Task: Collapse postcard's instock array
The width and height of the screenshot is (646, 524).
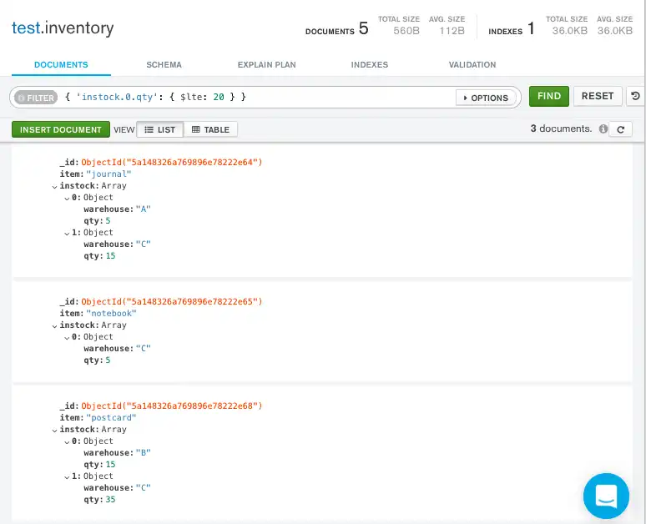Action: click(x=55, y=430)
